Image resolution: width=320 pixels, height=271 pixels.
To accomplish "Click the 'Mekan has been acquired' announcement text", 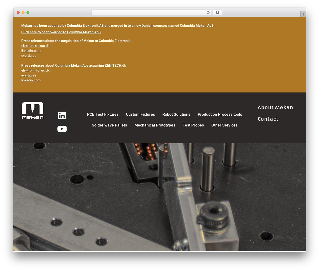I will tap(118, 25).
